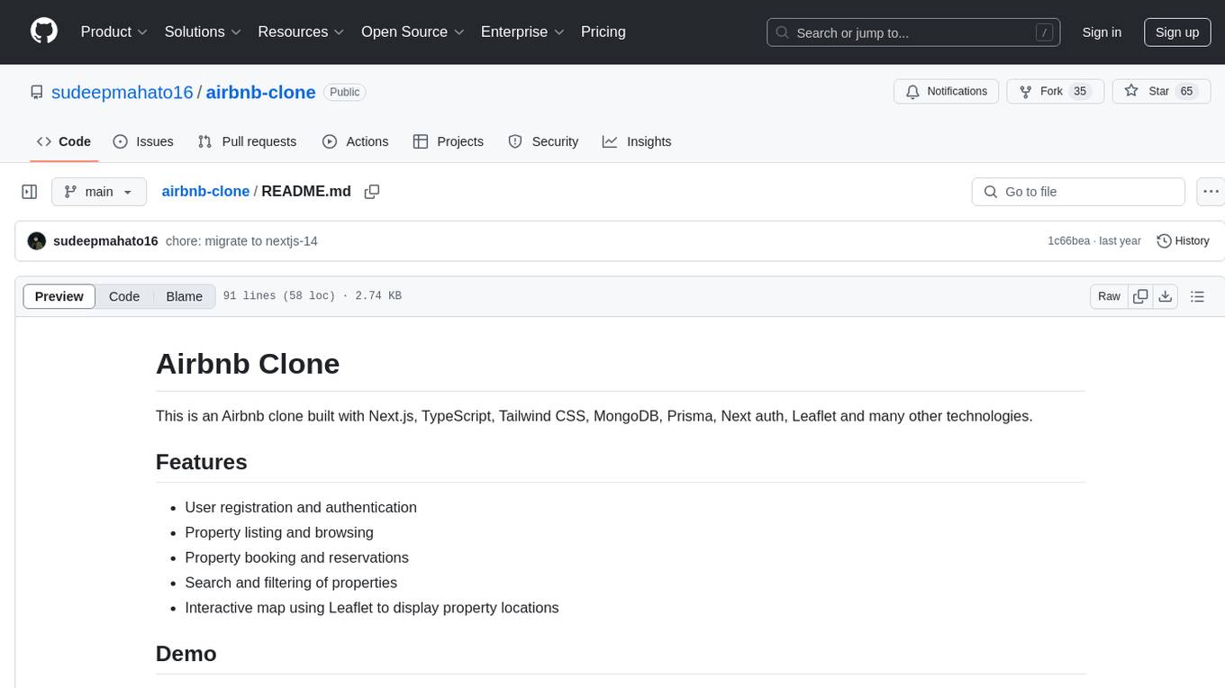Click 'Property booking and reservations' text
The height and width of the screenshot is (688, 1225).
tap(296, 557)
